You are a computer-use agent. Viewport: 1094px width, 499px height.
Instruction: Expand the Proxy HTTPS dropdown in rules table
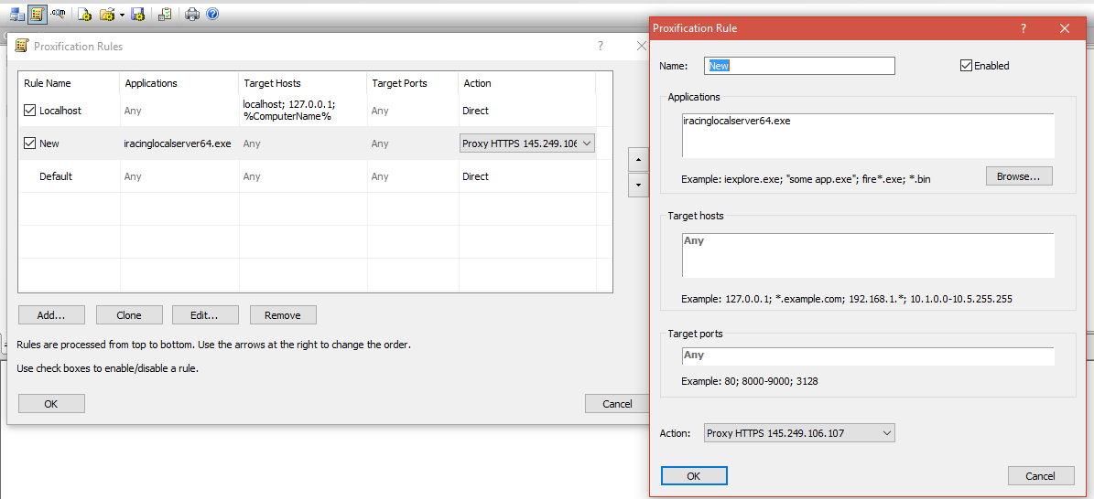[587, 143]
